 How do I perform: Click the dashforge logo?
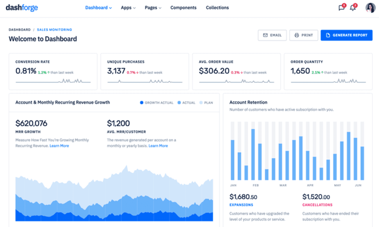(x=22, y=7)
